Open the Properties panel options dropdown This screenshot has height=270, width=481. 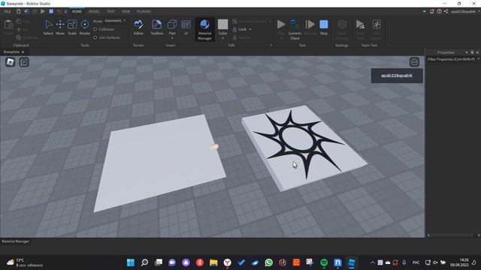(x=467, y=52)
